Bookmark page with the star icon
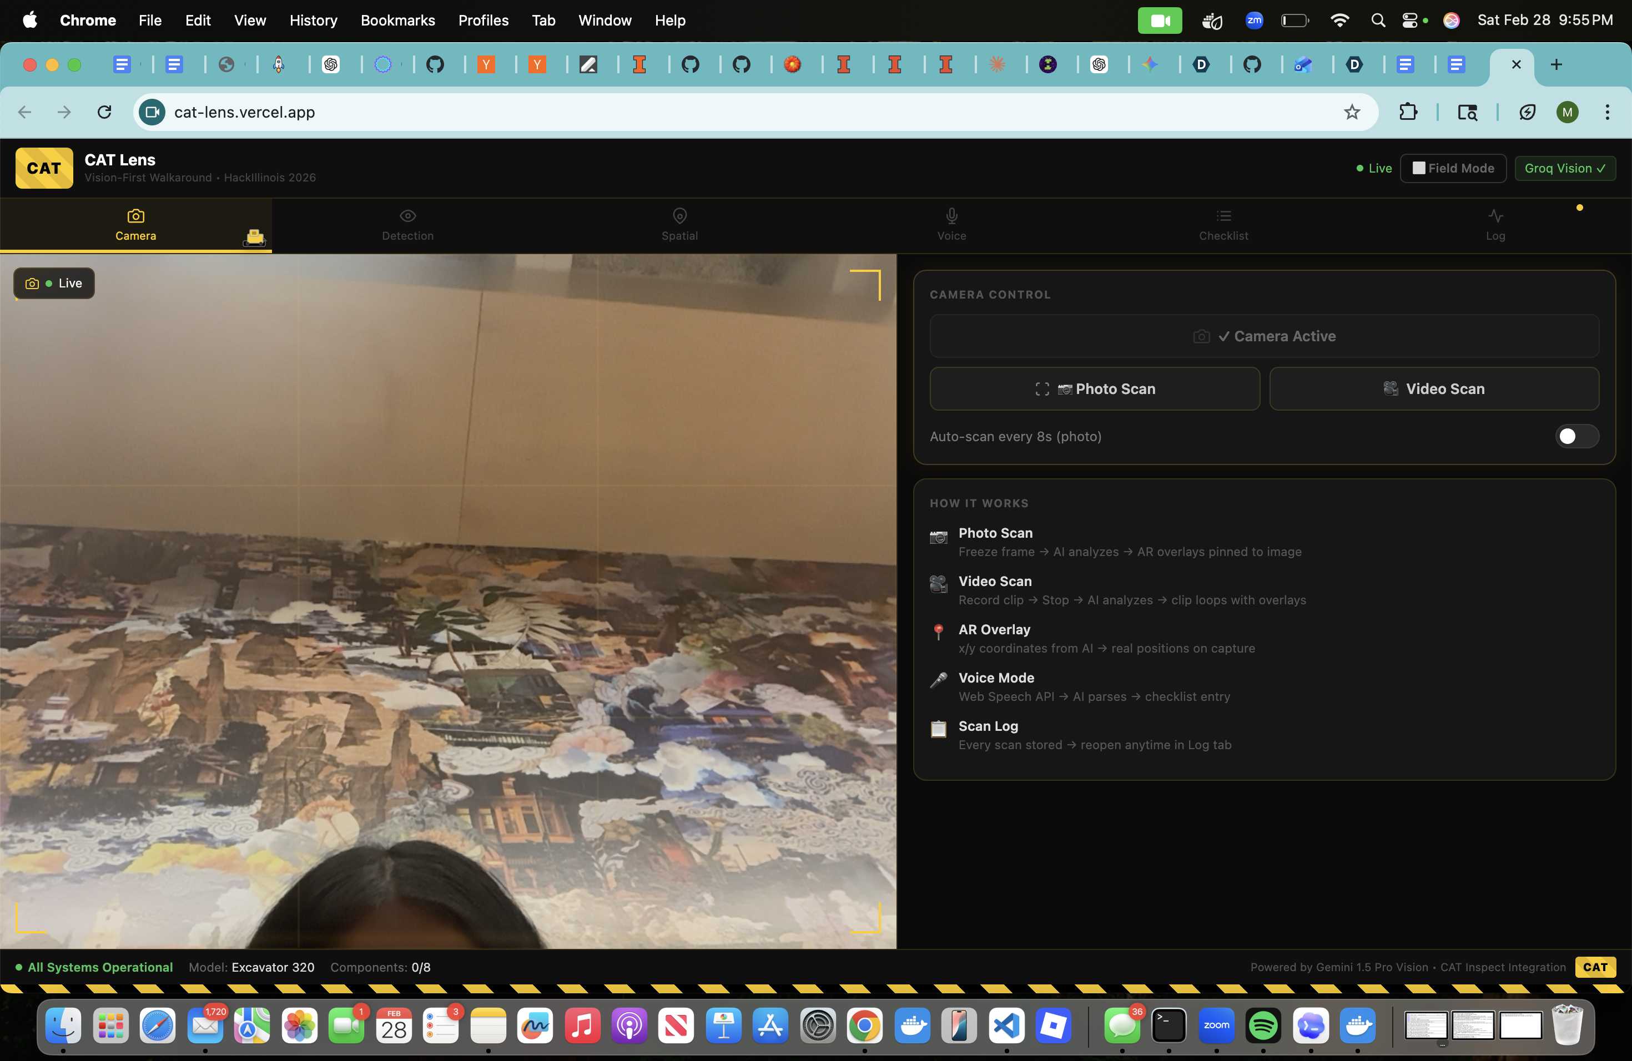 pyautogui.click(x=1351, y=113)
